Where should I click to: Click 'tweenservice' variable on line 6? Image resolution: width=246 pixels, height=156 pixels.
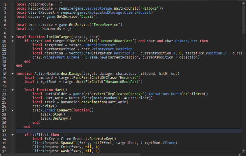41,24
